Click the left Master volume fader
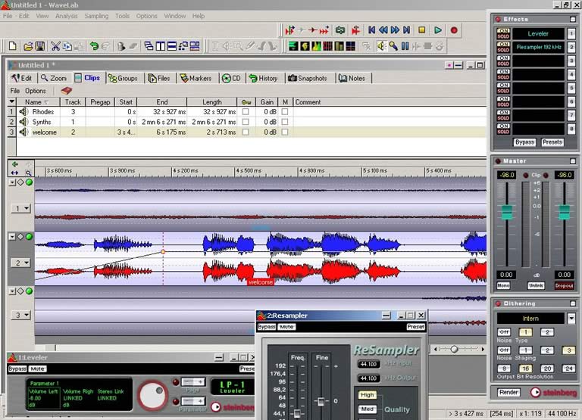The width and height of the screenshot is (582, 420). [507, 213]
